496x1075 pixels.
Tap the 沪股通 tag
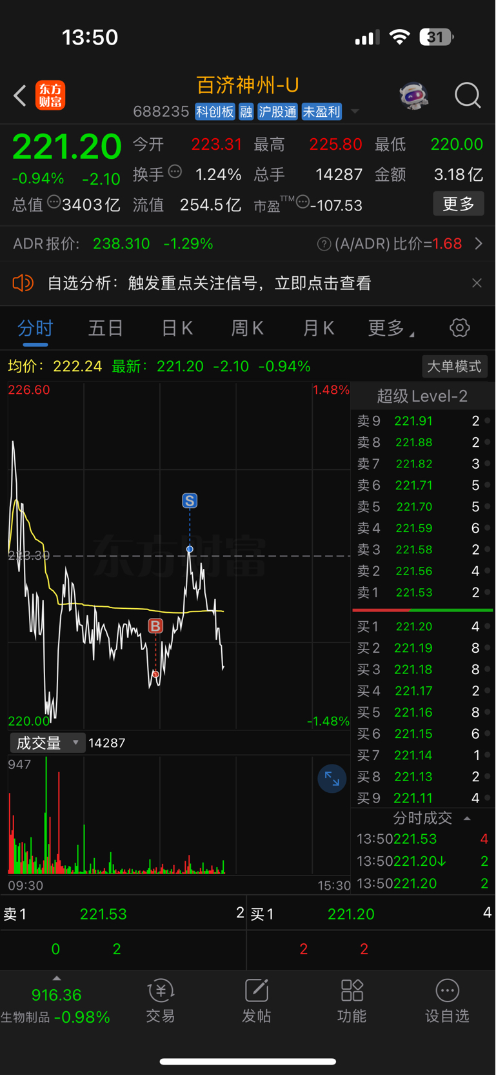[278, 112]
